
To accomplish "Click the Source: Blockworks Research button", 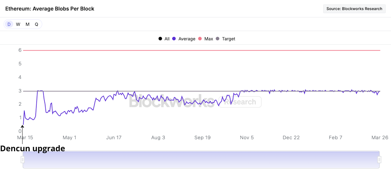I will [x=354, y=9].
